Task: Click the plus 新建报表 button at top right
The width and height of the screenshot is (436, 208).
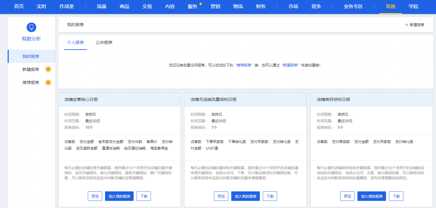Action: point(415,25)
